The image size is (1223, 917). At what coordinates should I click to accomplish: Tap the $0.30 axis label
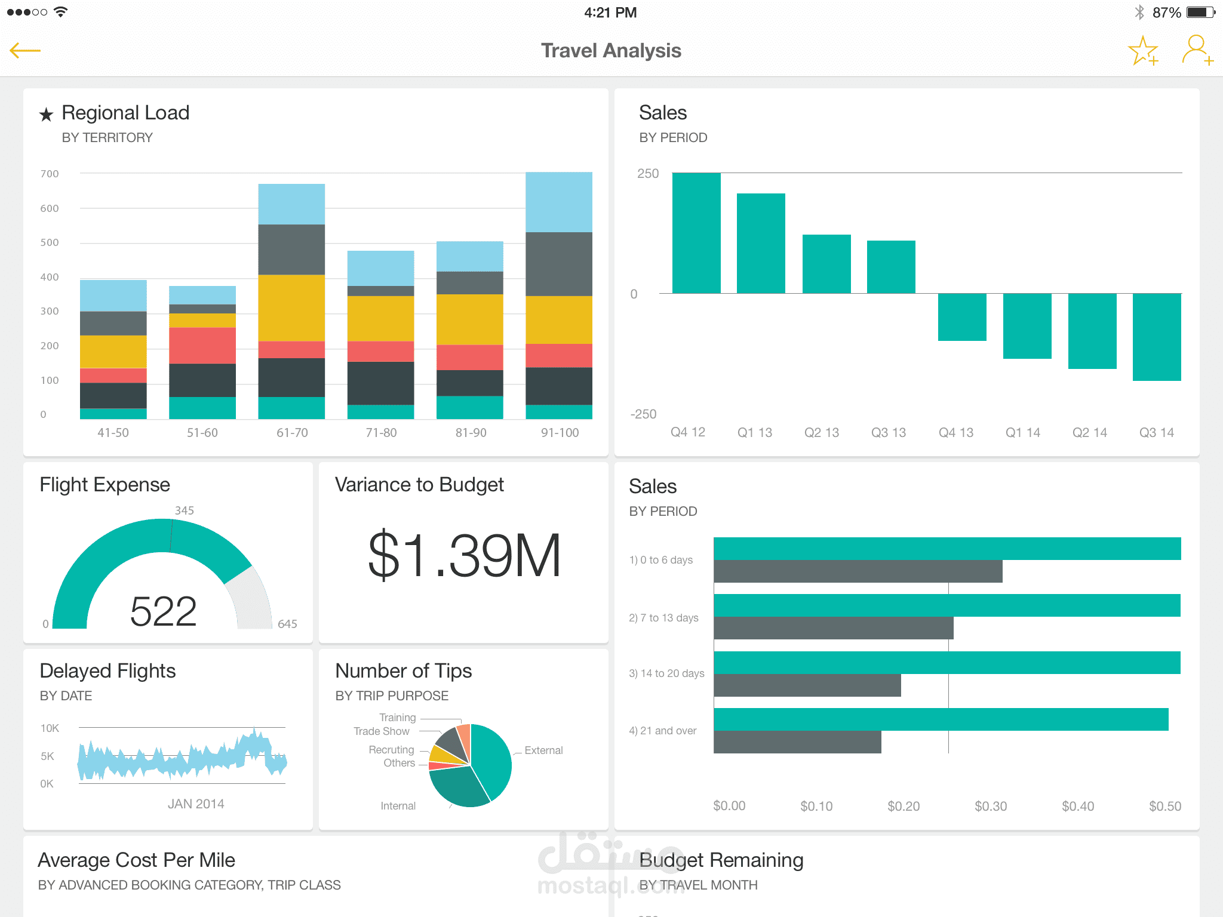(991, 807)
